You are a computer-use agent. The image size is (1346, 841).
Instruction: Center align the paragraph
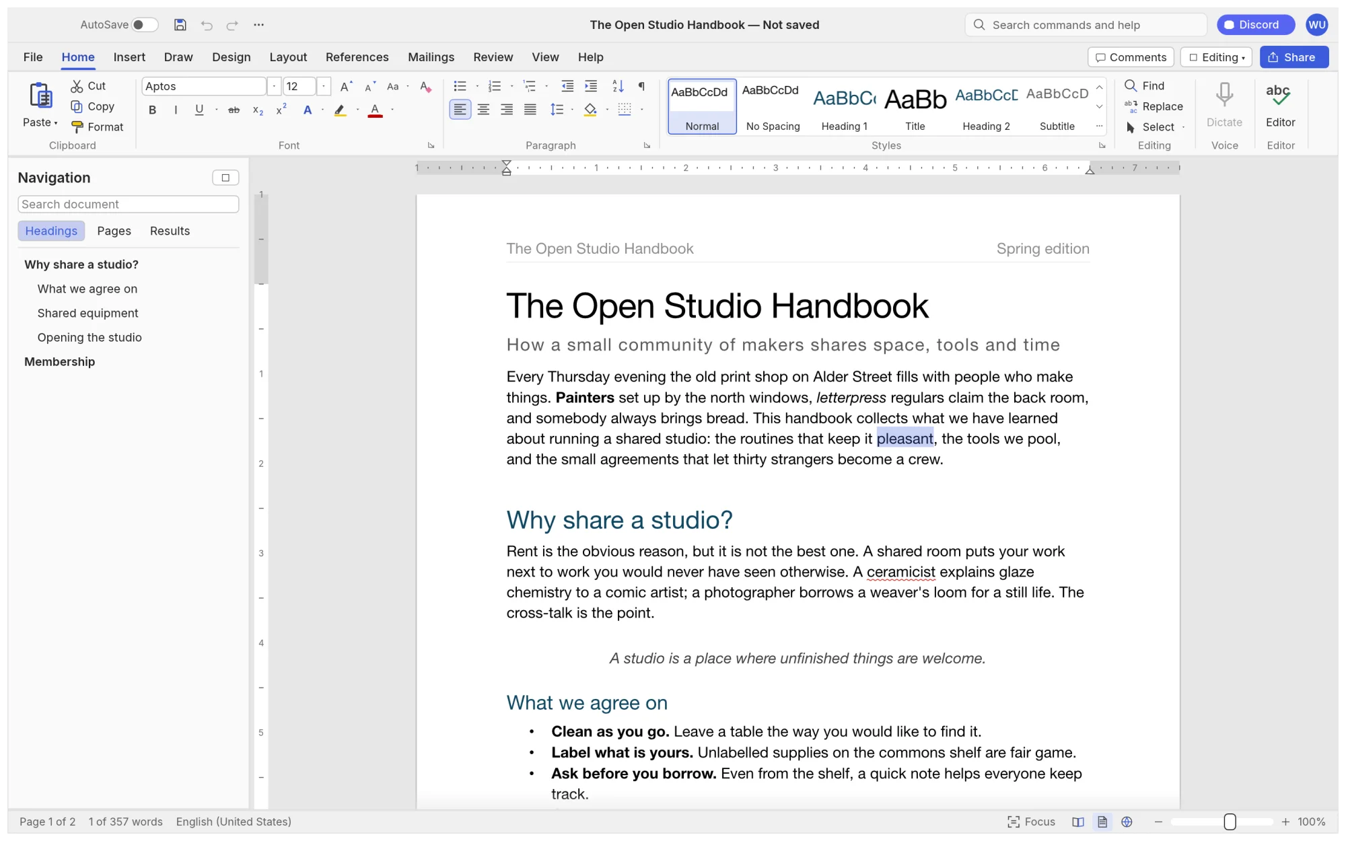483,110
